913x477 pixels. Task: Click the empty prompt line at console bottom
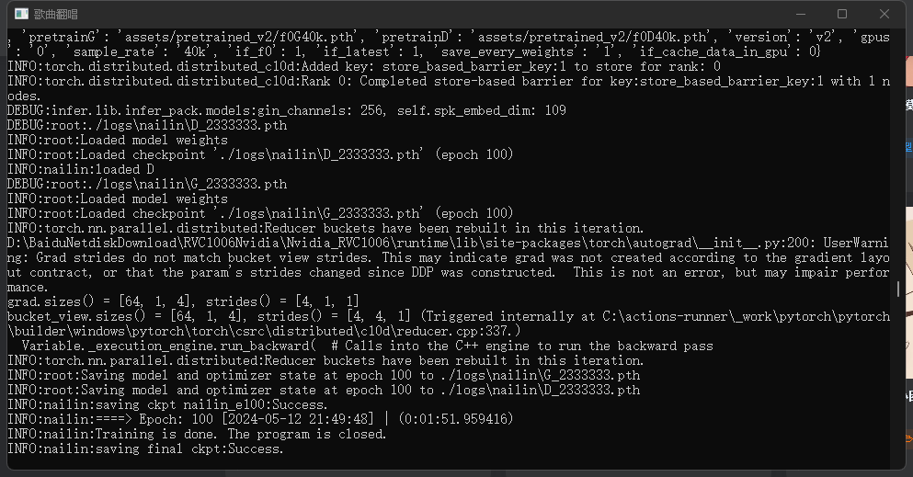449,462
